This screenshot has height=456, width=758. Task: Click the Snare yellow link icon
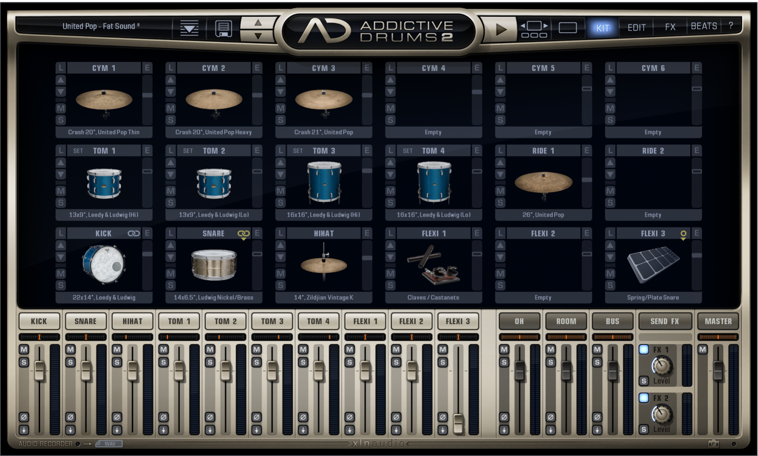coord(243,234)
